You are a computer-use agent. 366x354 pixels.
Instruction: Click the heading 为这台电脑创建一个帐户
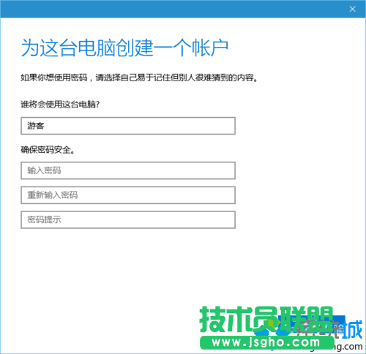(x=124, y=48)
